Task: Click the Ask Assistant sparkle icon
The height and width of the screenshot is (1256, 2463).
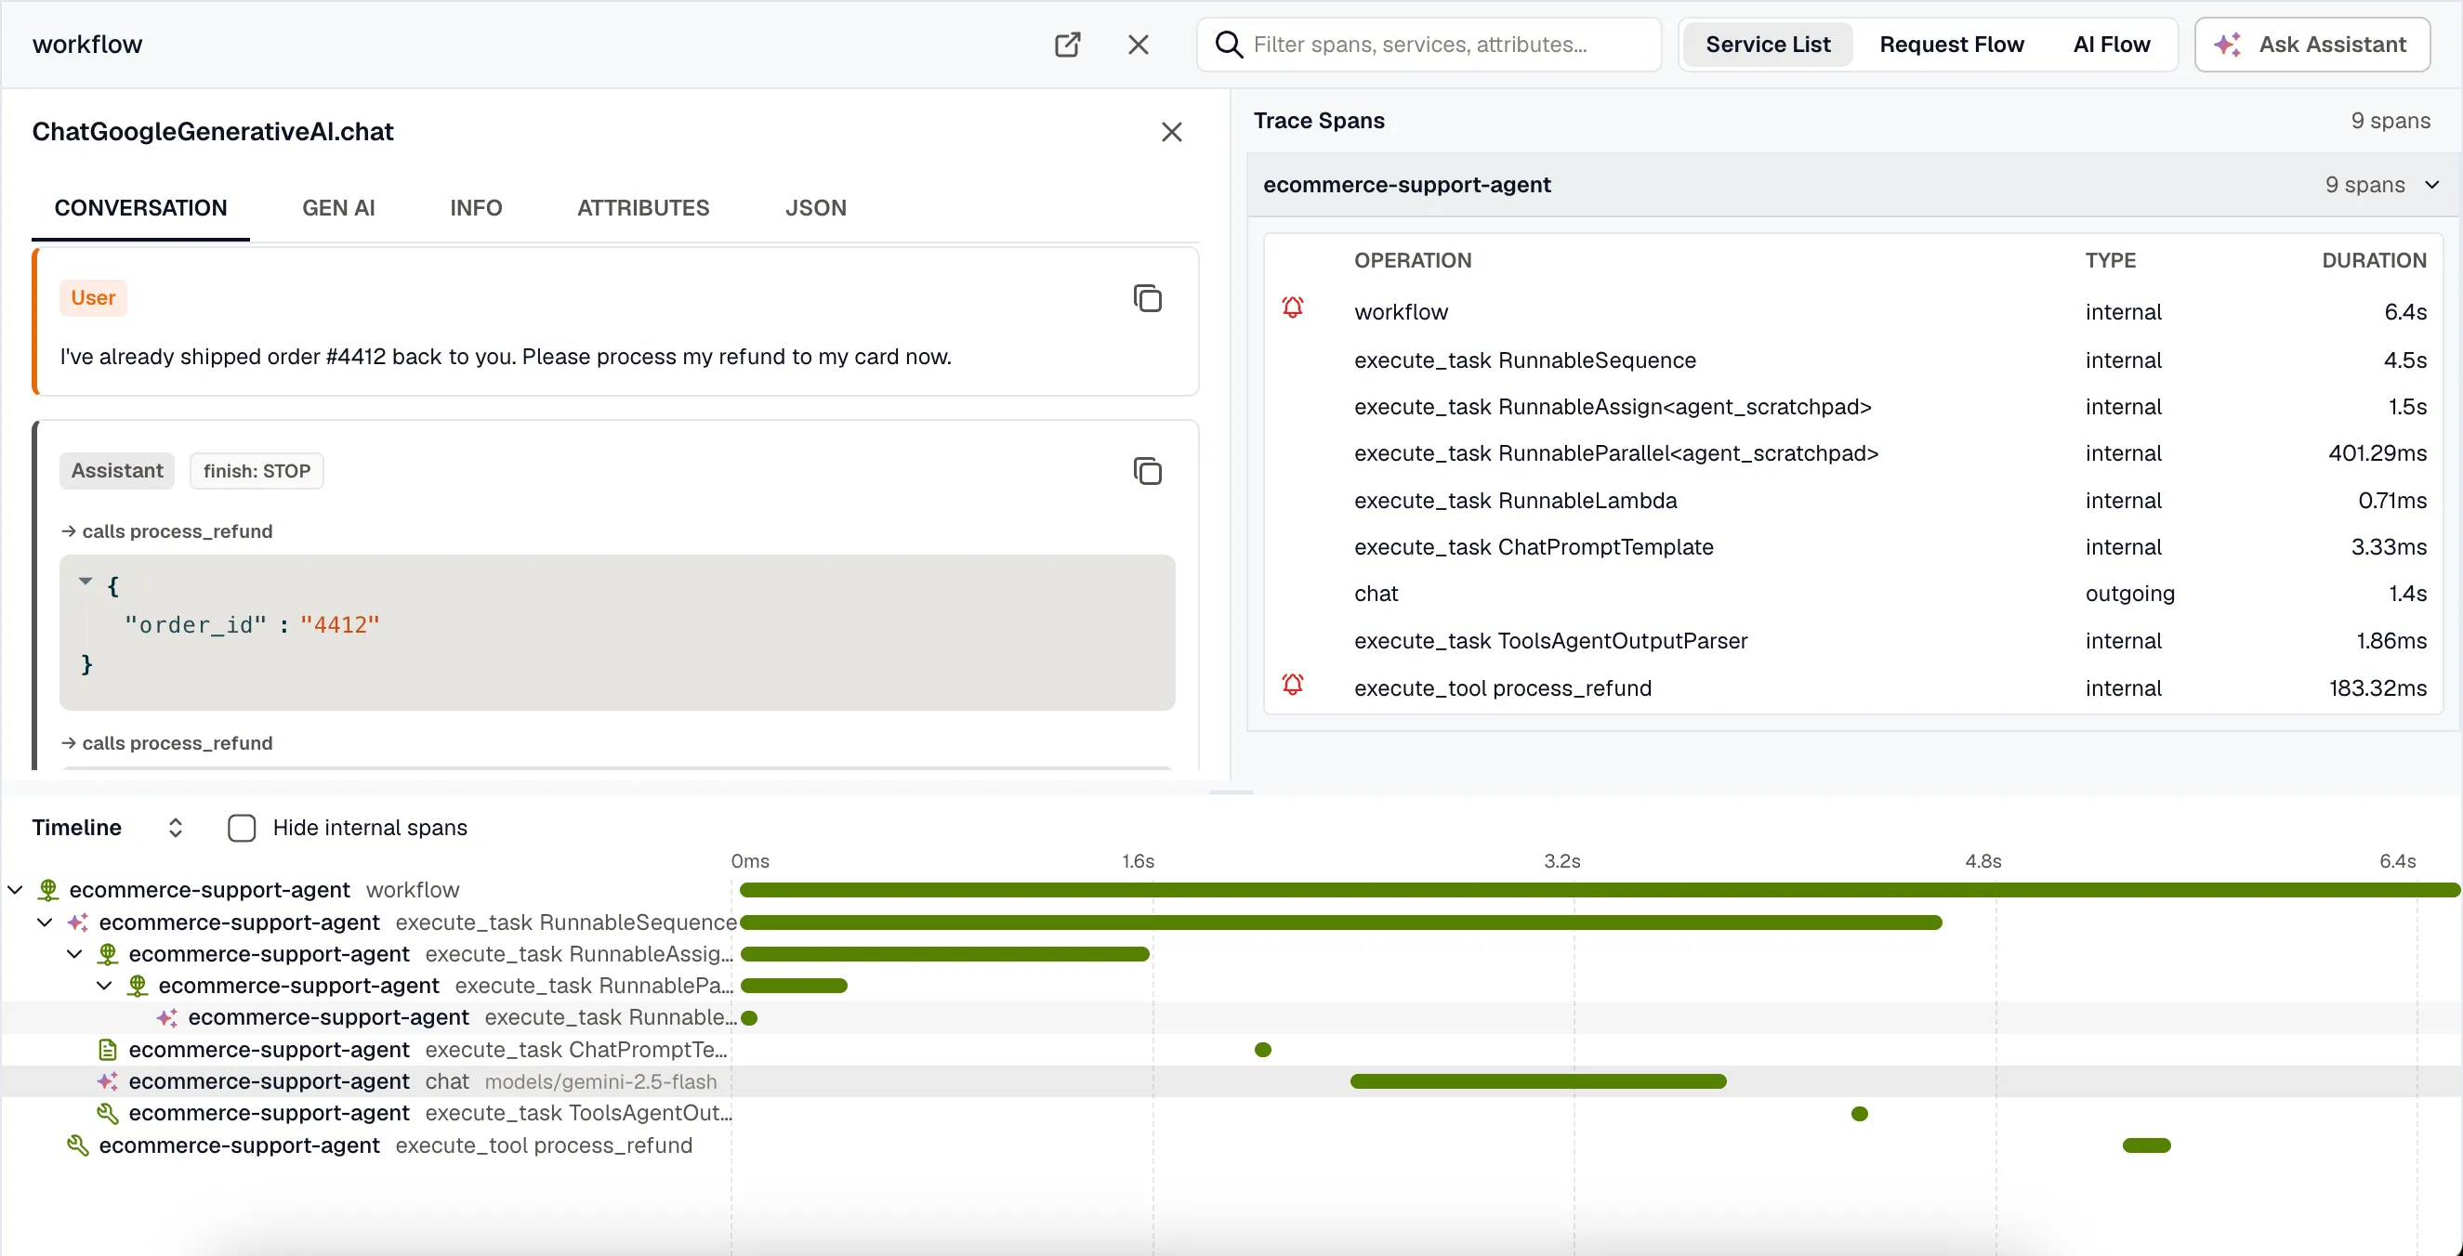Action: pyautogui.click(x=2228, y=44)
